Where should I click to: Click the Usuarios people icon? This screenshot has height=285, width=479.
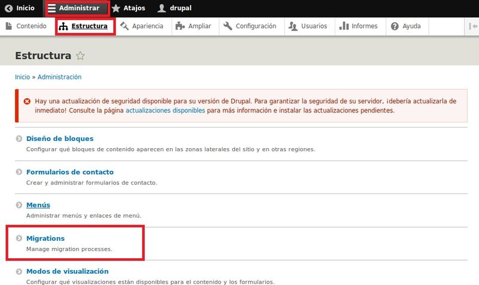[x=293, y=26]
